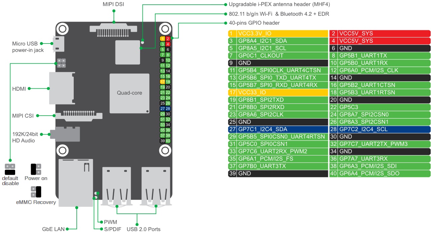This screenshot has height=238, width=436.
Task: Click pin 31 GP5C0_SPI0CSN1 entry
Action: pos(278,144)
